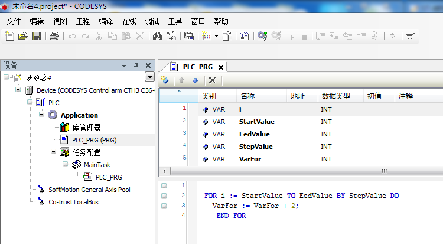Open the 工程 menu

[x=83, y=21]
